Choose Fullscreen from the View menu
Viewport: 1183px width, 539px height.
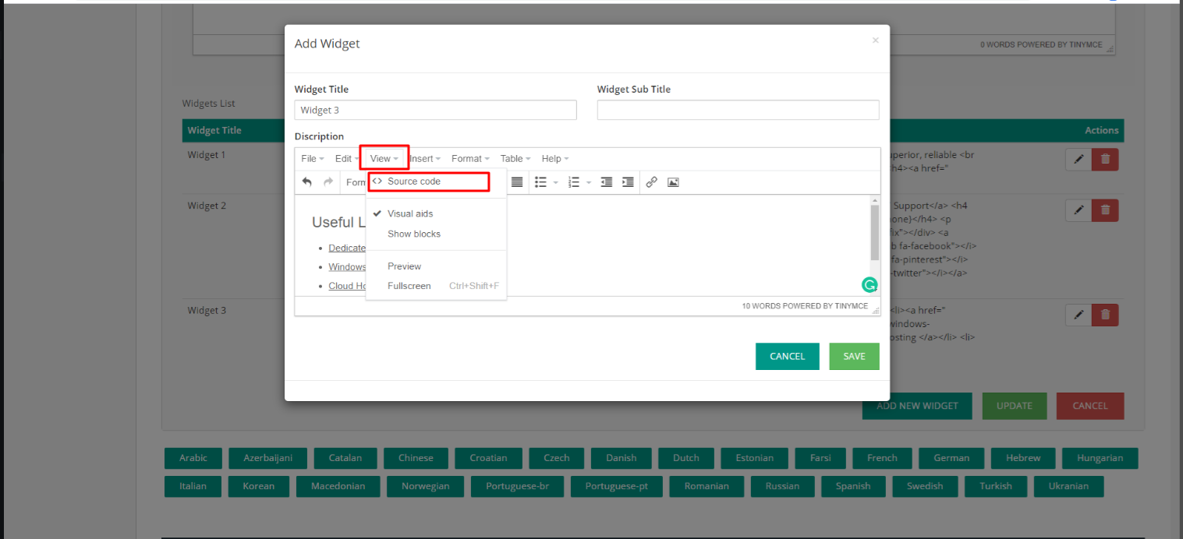coord(409,286)
